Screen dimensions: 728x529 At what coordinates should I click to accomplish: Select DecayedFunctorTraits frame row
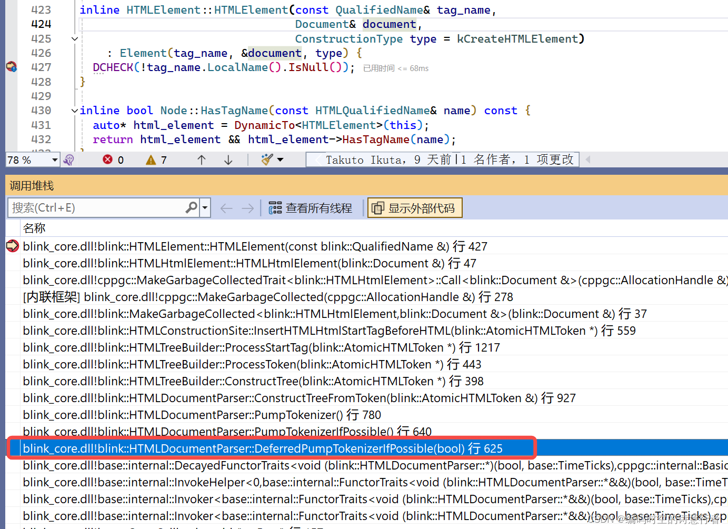375,465
